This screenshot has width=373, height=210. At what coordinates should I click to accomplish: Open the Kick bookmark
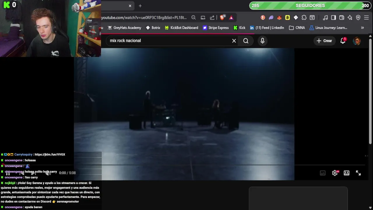pos(239,28)
